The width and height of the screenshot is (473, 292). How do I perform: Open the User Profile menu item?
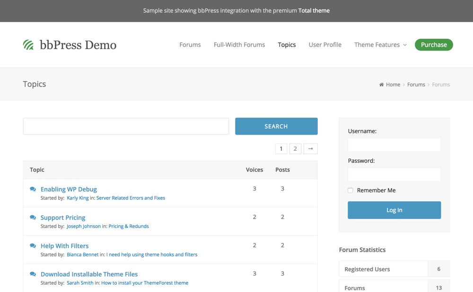tap(325, 44)
